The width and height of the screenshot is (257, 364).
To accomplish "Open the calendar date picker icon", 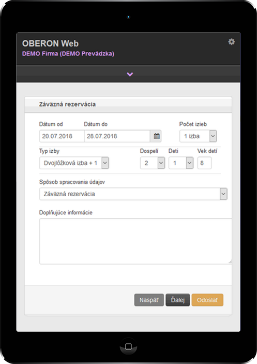I will (x=157, y=136).
